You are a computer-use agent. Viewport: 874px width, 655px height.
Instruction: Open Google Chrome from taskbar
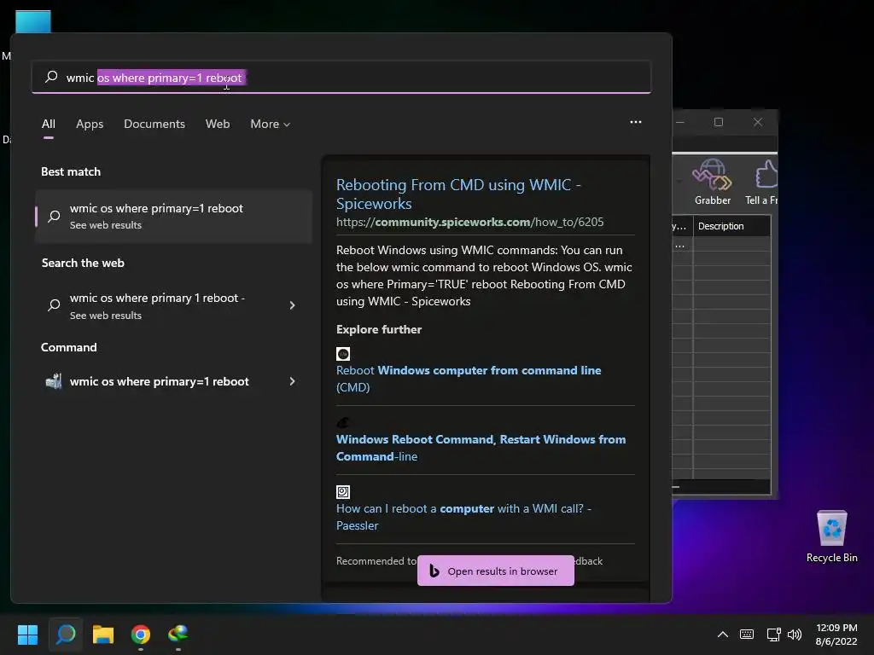pos(141,635)
